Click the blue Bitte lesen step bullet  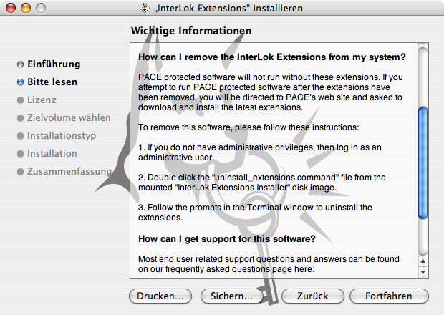tap(20, 82)
